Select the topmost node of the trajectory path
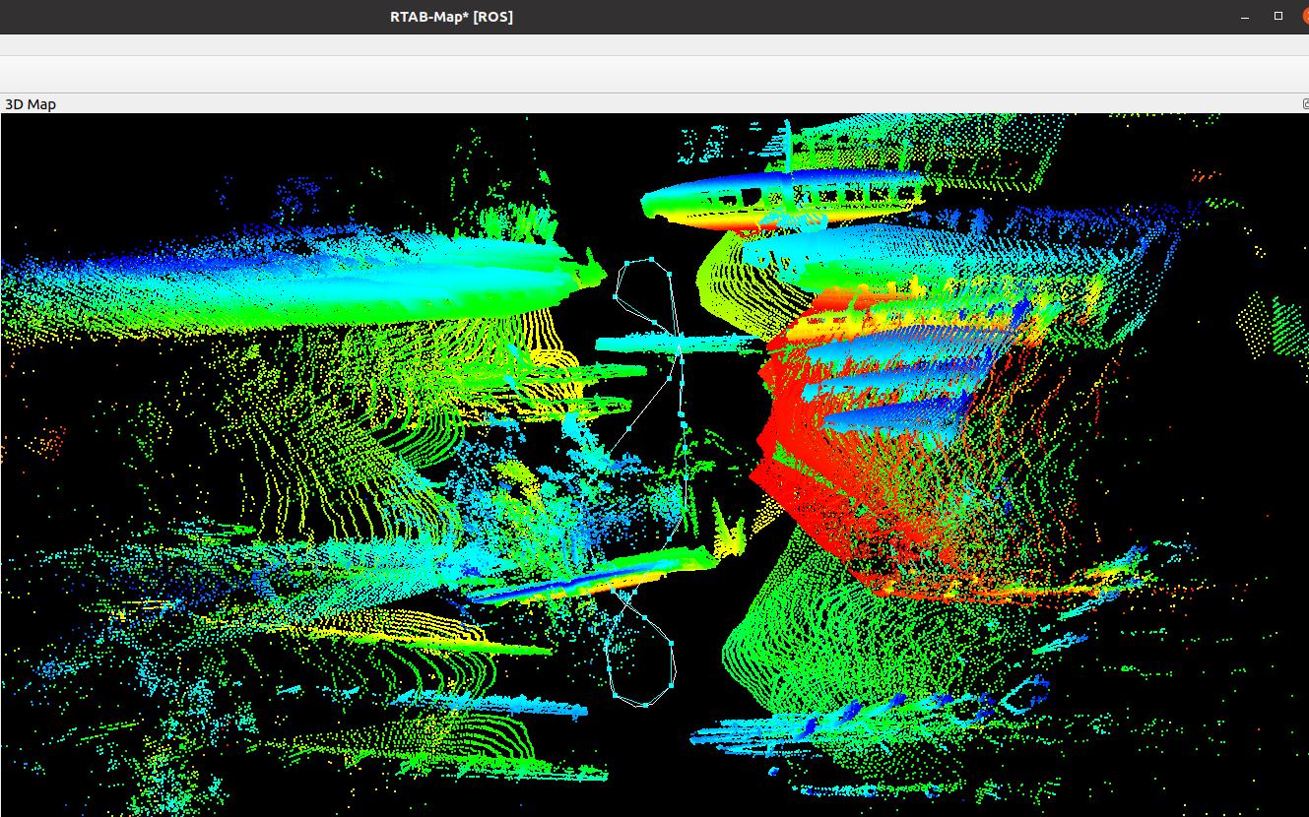 pyautogui.click(x=651, y=260)
